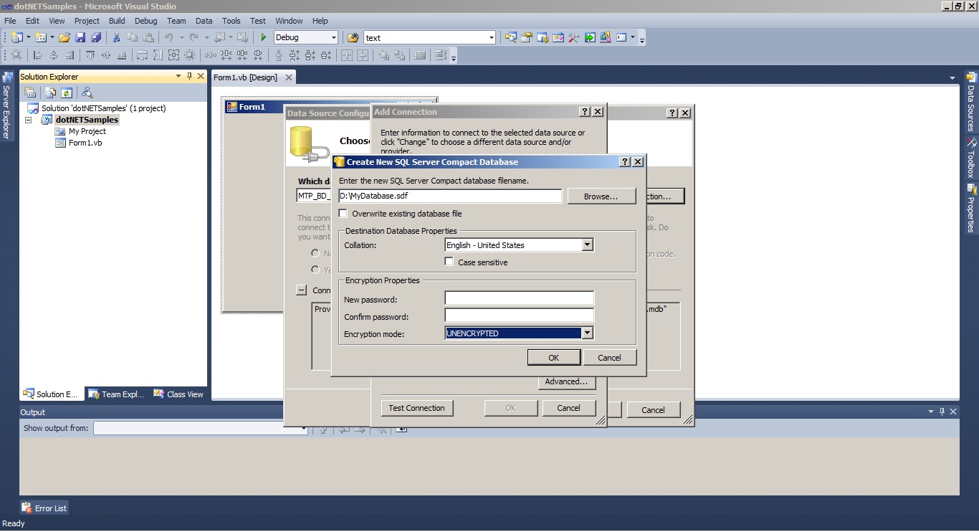Click the Save All toolbar icon
This screenshot has height=532, width=979.
95,37
